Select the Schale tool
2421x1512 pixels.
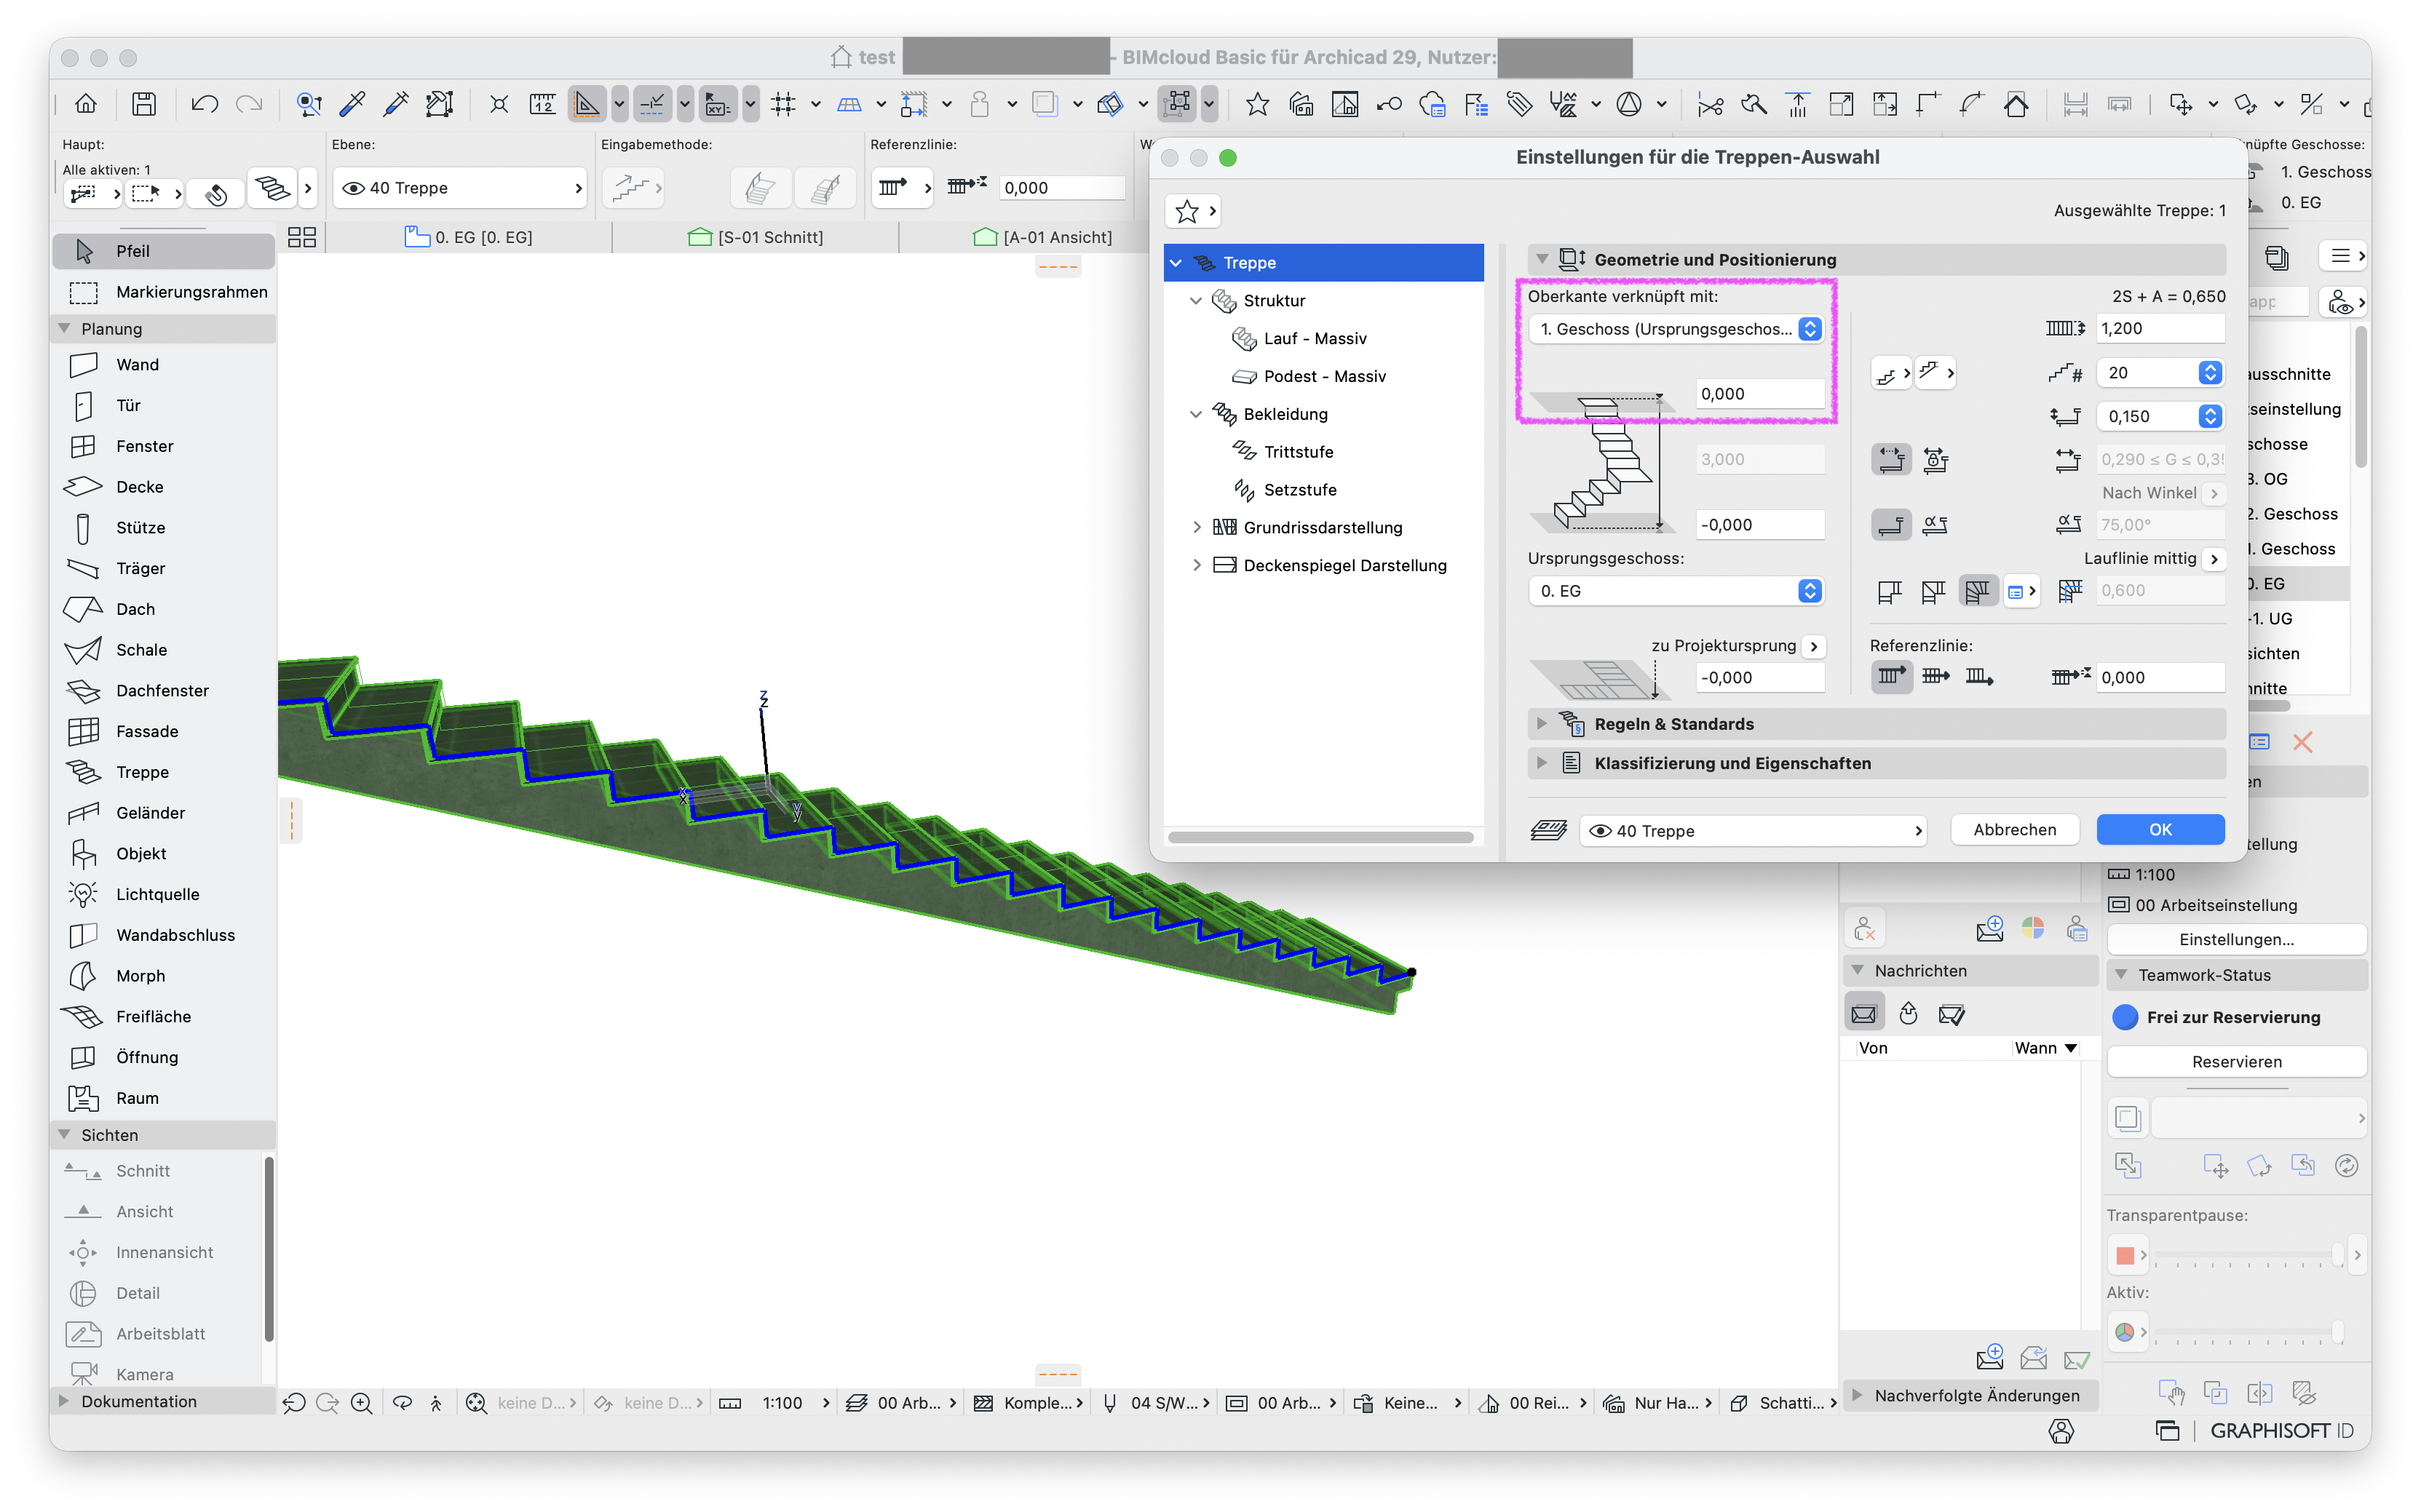163,650
